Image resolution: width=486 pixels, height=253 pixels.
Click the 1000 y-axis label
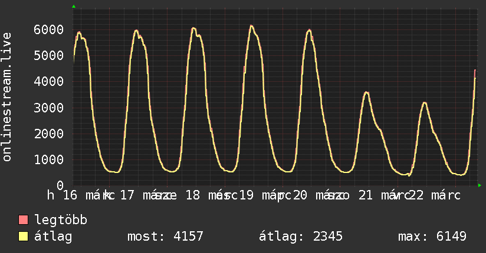coord(49,159)
